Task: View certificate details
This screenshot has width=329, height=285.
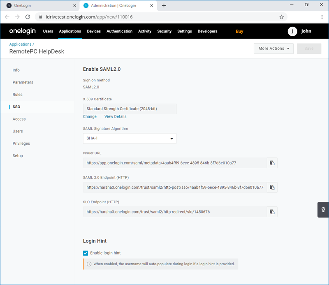Action: [x=115, y=116]
